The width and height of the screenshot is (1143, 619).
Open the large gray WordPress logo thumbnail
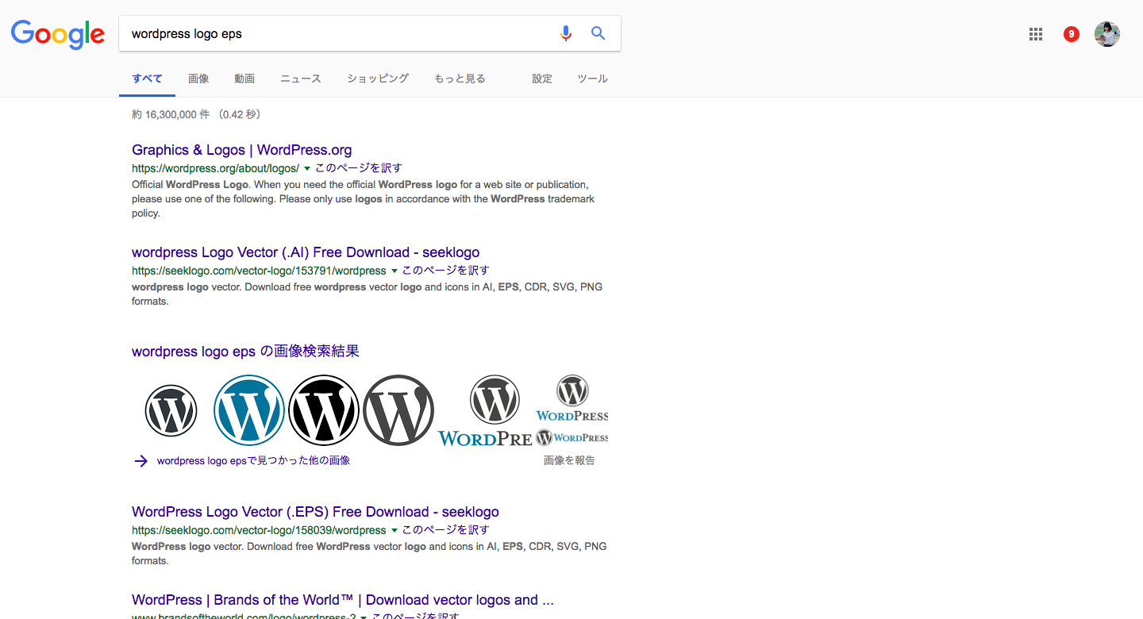398,410
